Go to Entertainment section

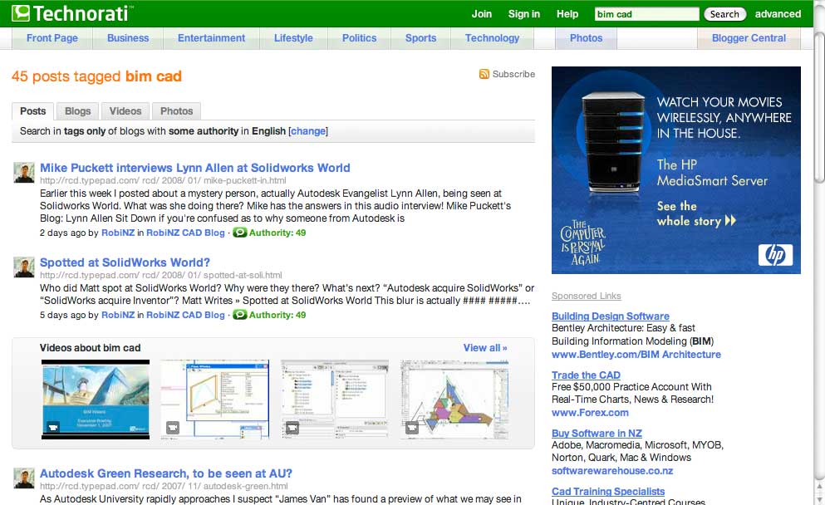pyautogui.click(x=211, y=38)
